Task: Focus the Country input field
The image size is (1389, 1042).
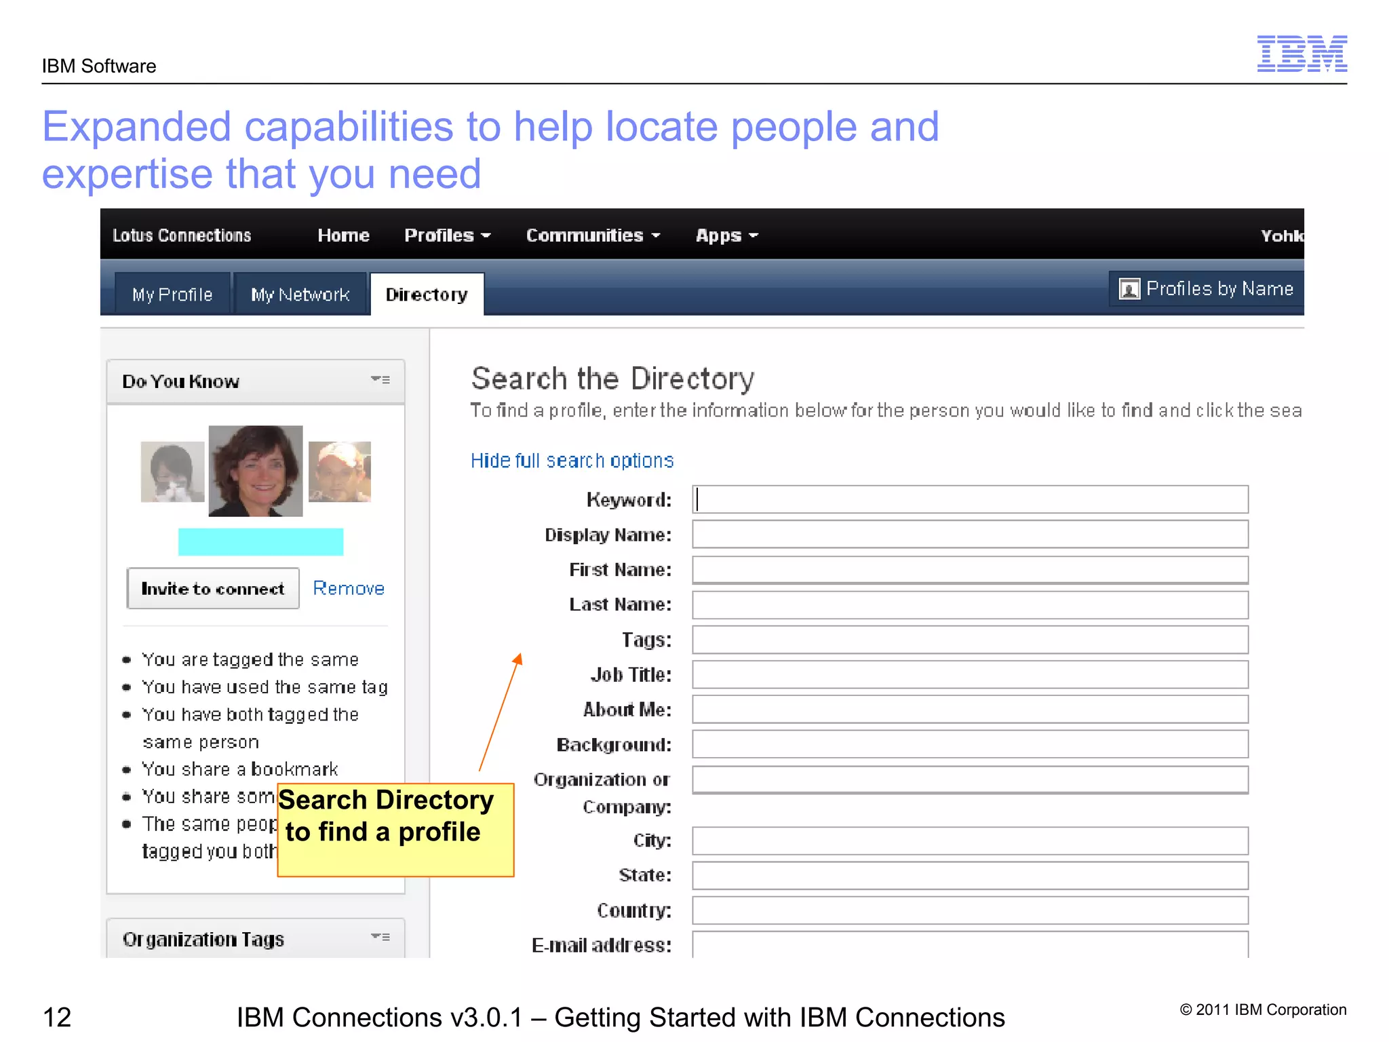Action: coord(970,910)
